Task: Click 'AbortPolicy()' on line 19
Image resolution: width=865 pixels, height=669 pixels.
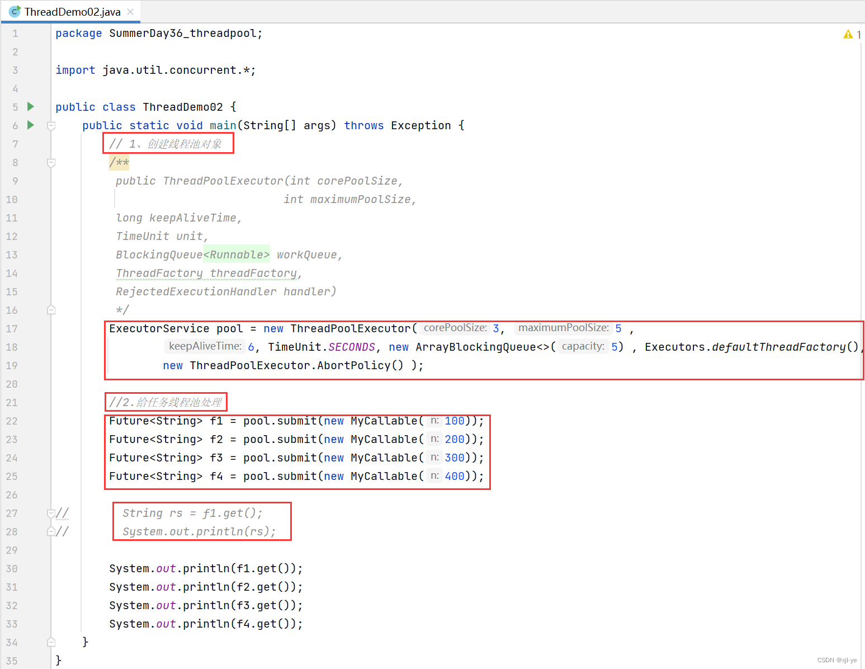Action: tap(361, 366)
